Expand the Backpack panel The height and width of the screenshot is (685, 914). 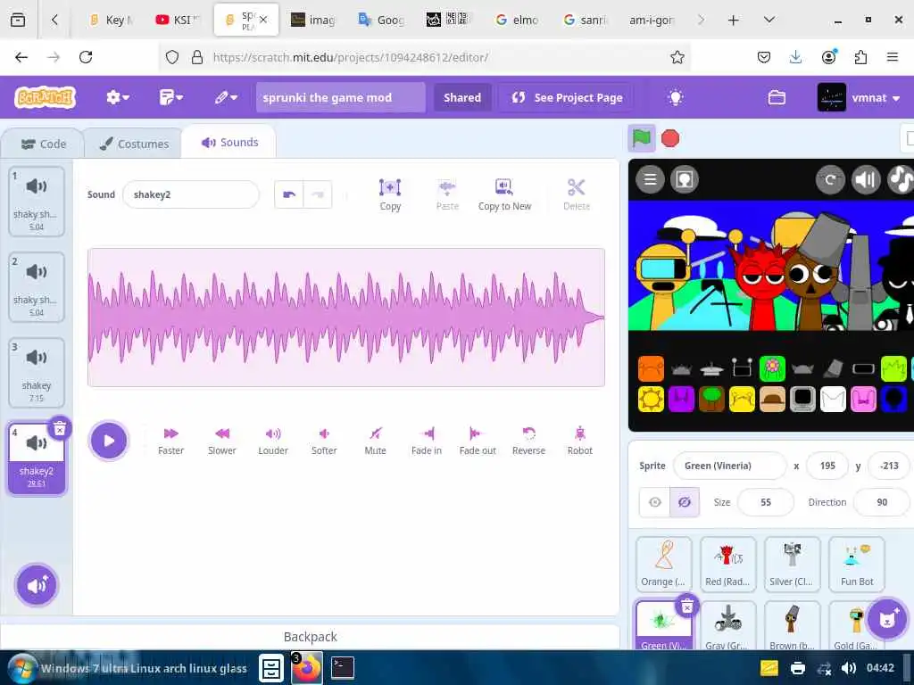pyautogui.click(x=310, y=637)
